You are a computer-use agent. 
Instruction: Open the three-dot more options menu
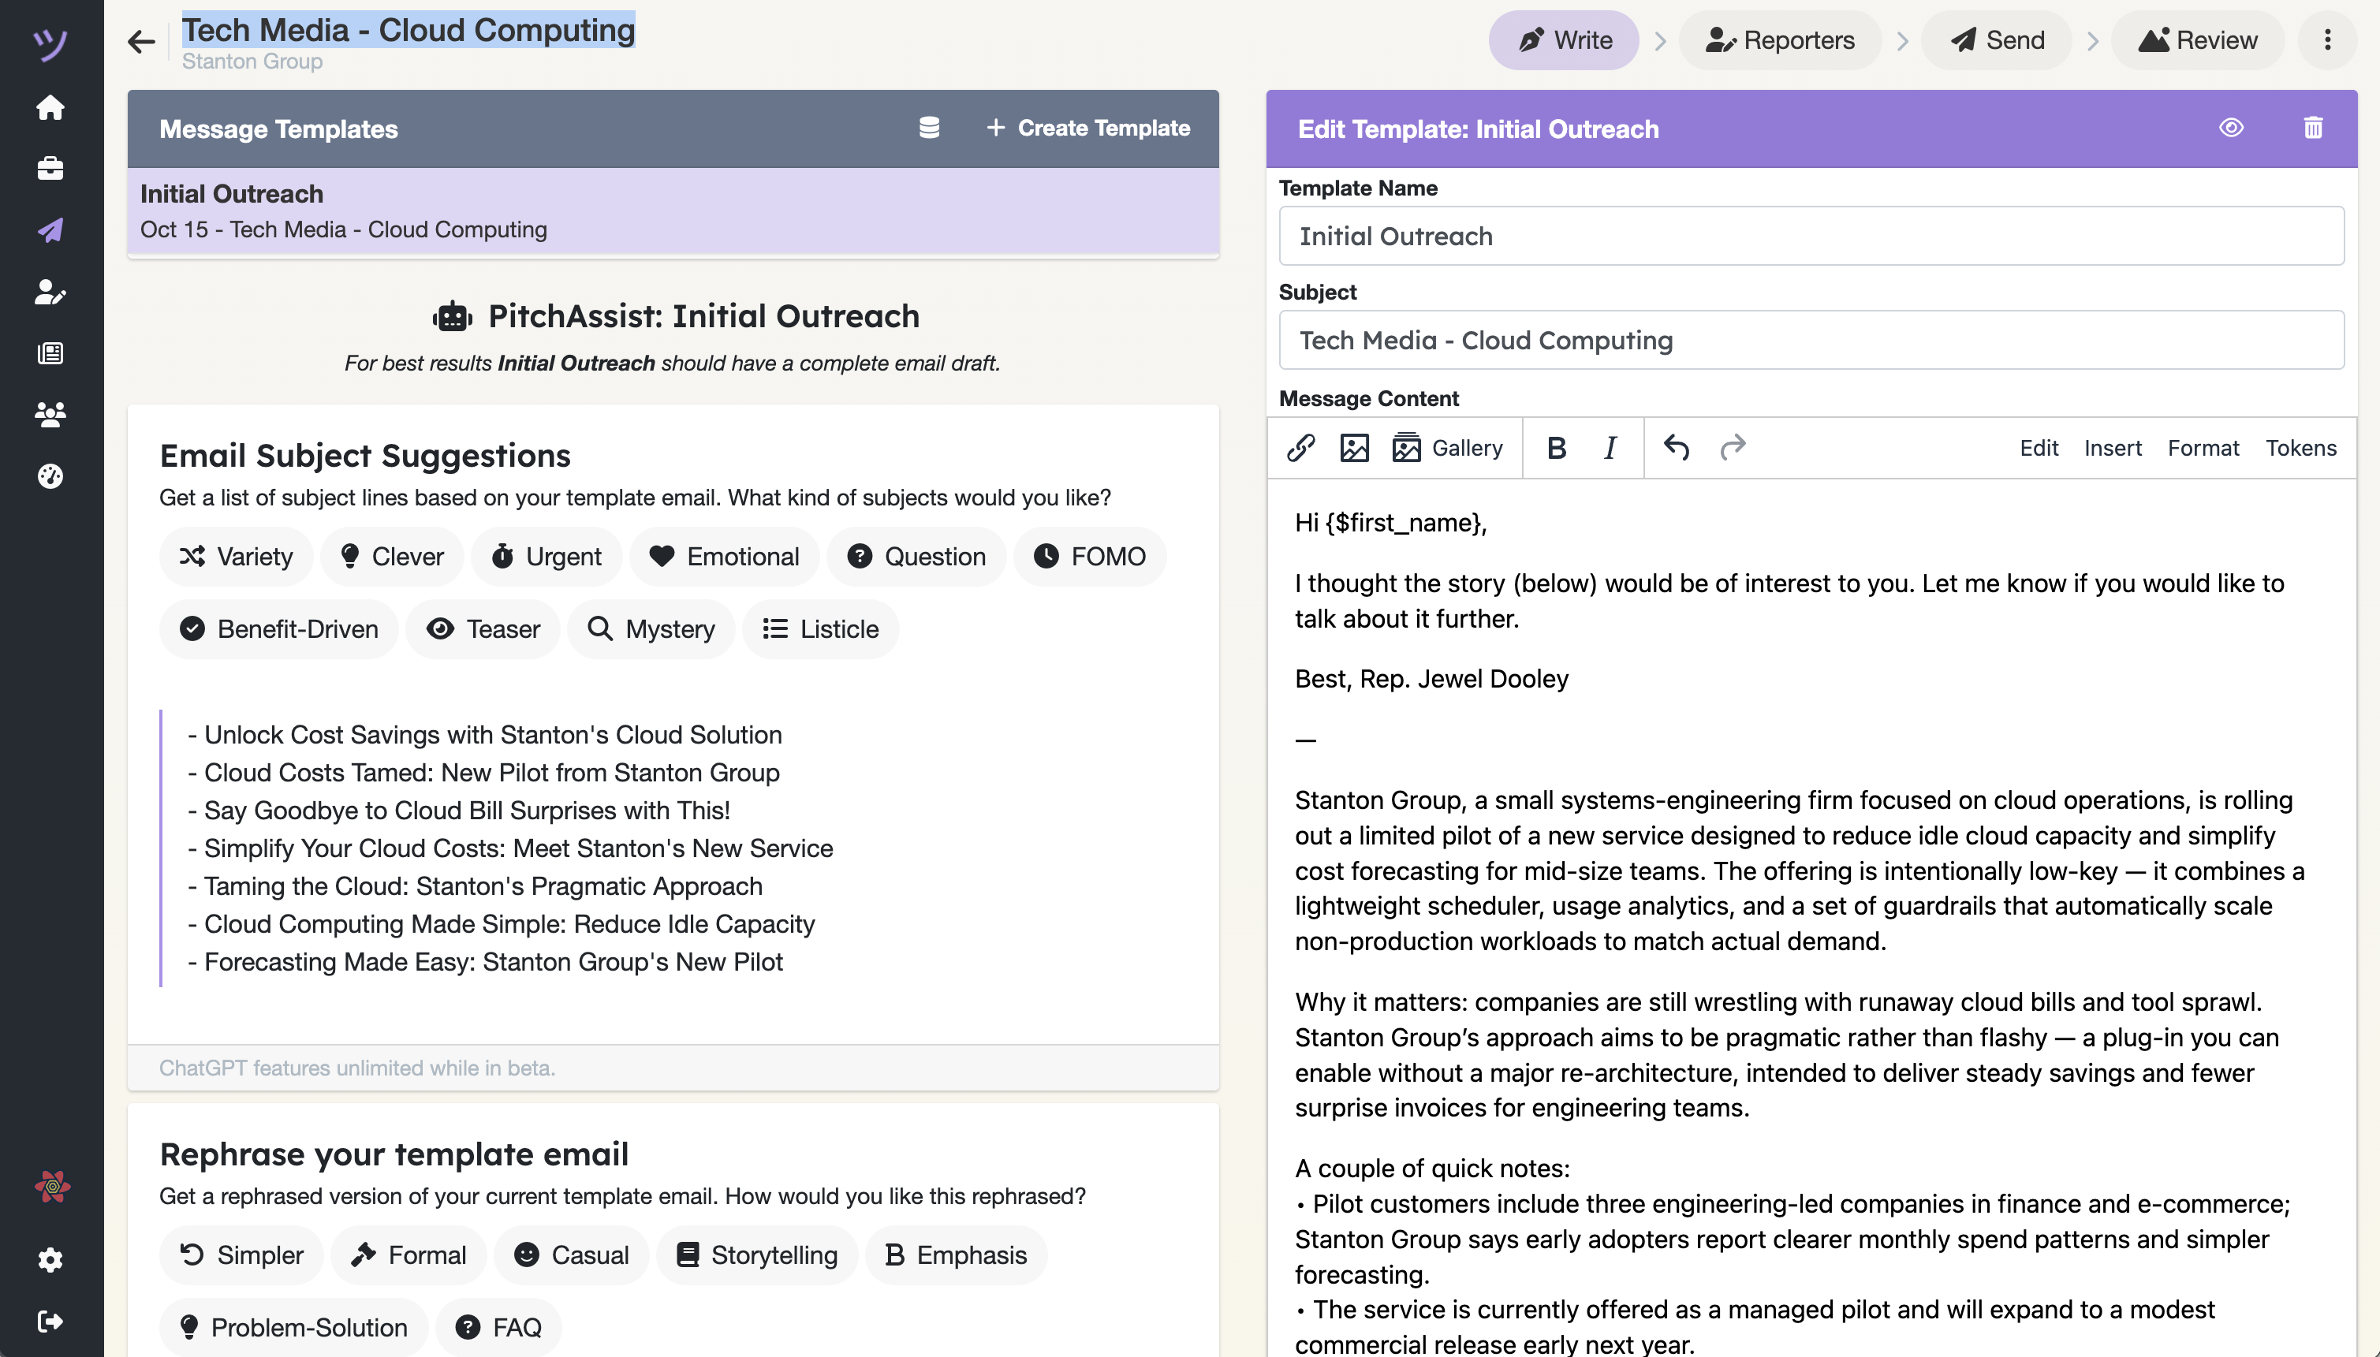click(2327, 40)
